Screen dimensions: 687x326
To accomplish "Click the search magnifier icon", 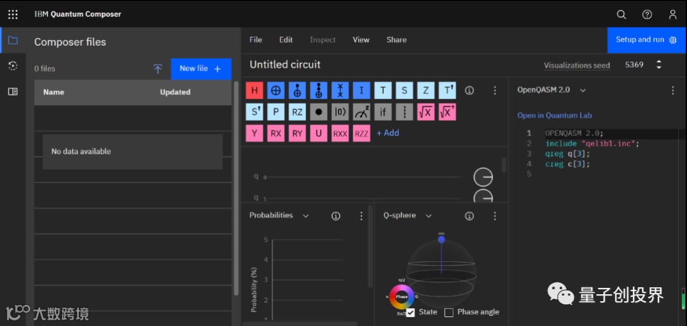I will [x=621, y=15].
